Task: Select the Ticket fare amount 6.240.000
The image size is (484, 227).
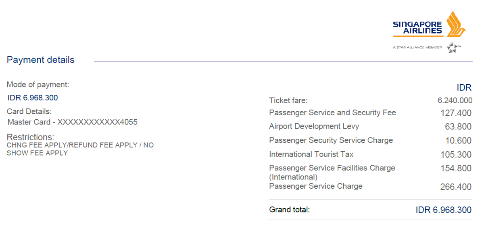Action: 455,101
